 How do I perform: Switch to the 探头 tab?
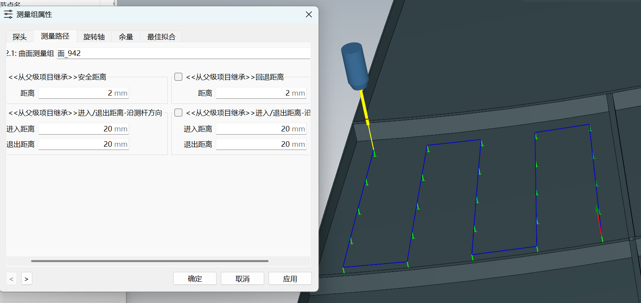pyautogui.click(x=20, y=37)
